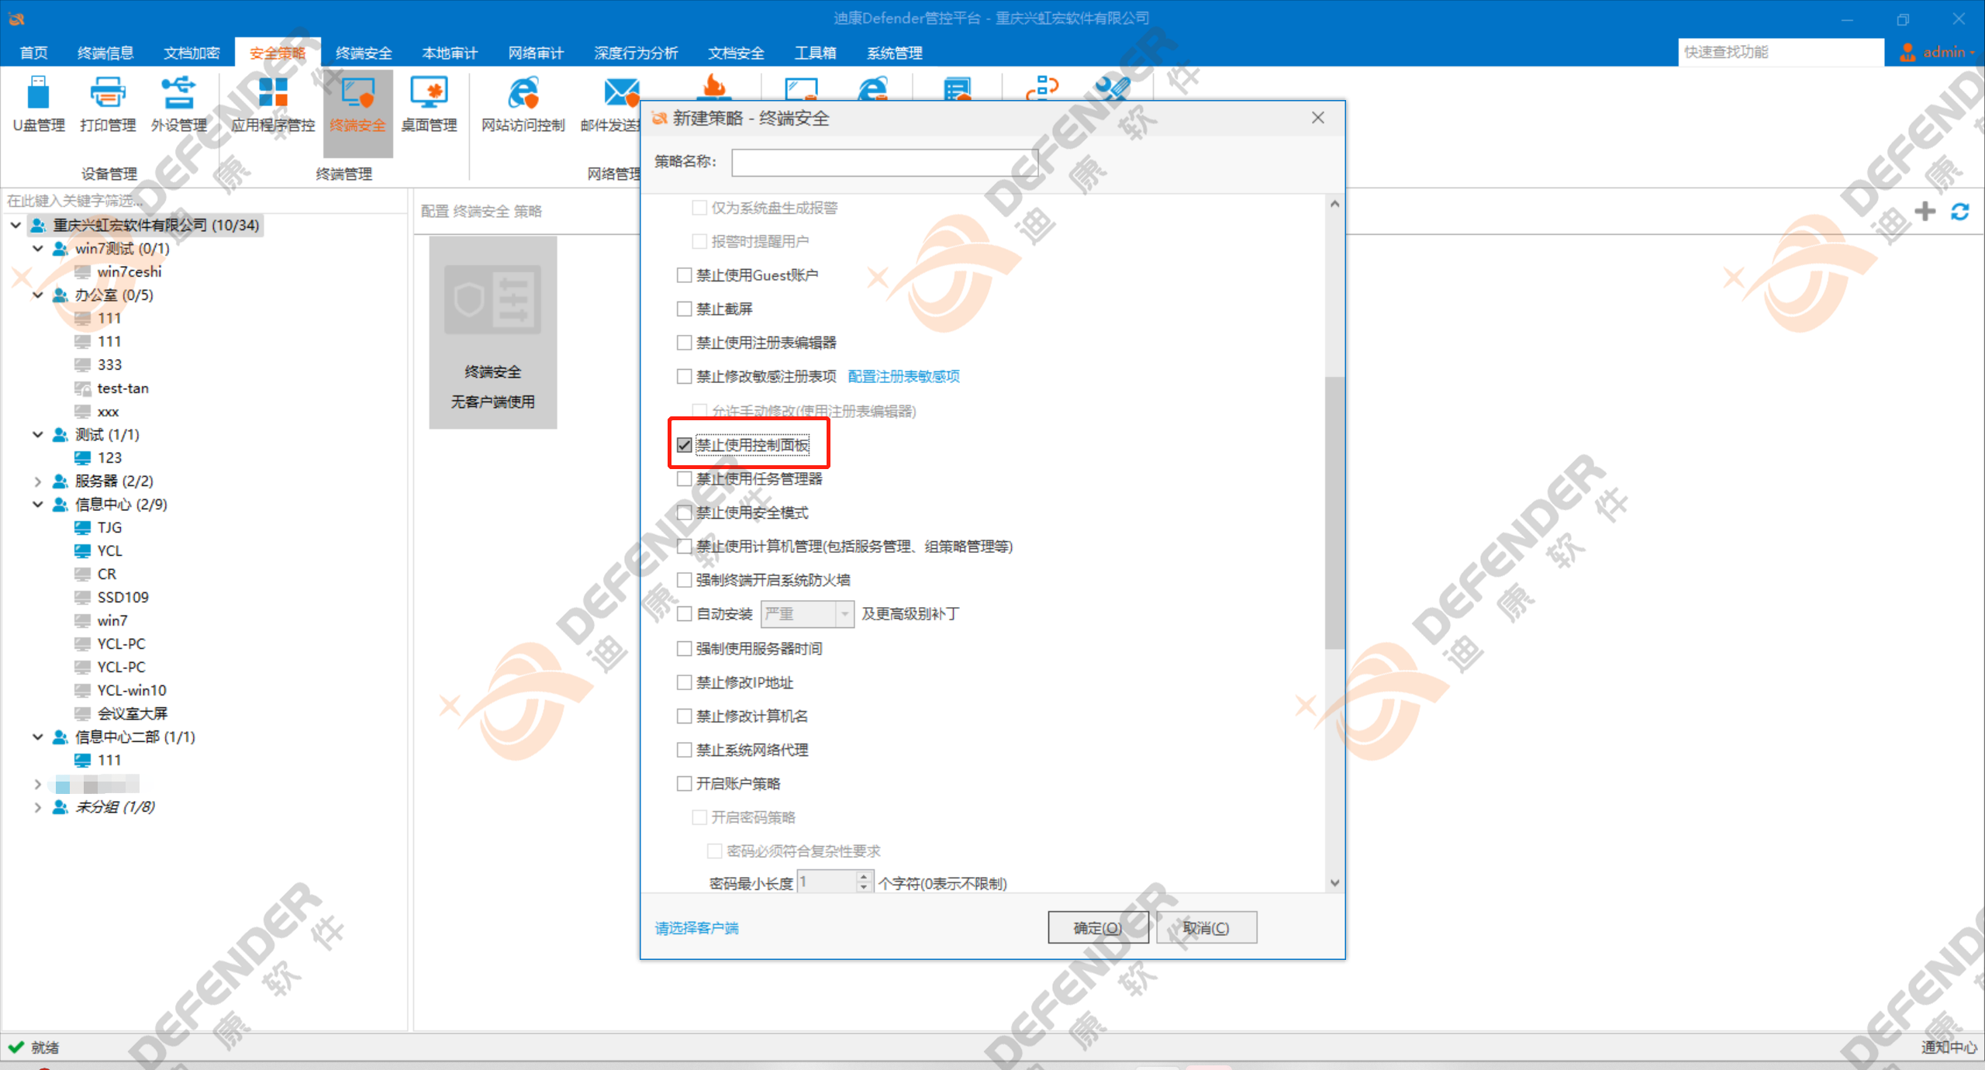The width and height of the screenshot is (1985, 1070).
Task: Enable 禁止修改敏感注册表项 checkbox
Action: 684,376
